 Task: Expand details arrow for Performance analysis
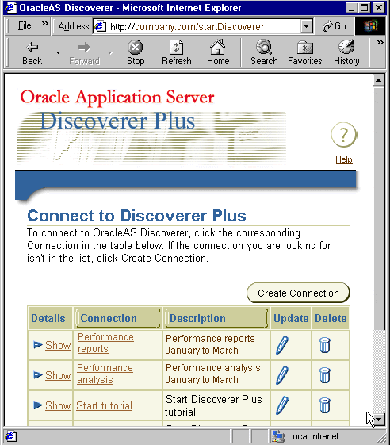tap(38, 375)
